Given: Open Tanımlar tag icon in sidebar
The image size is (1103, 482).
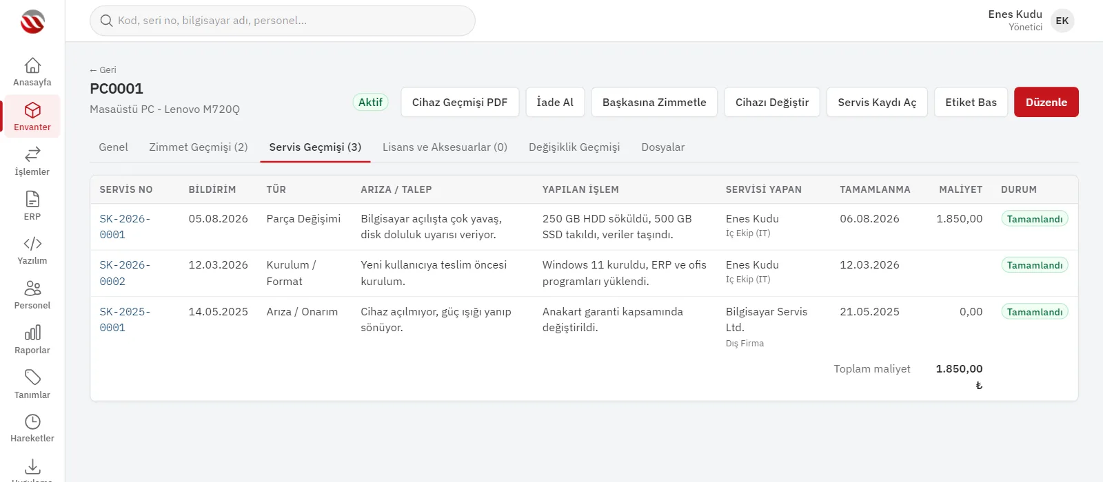Looking at the screenshot, I should pos(32,377).
